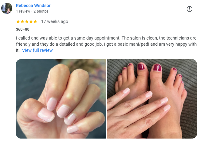
Task: Click the first yellow rating star
Action: (x=18, y=21)
